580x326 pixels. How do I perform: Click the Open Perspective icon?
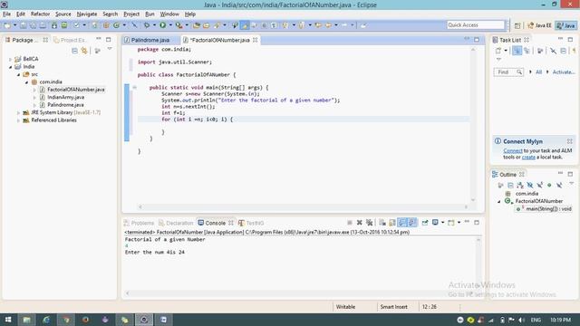[x=517, y=25]
